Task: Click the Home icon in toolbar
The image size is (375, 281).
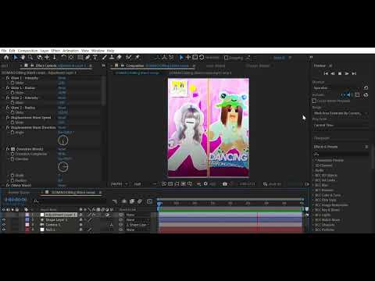Action: (x=6, y=58)
